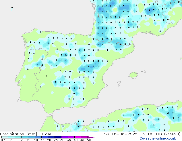This screenshot has width=182, height=141.
Task: Click the 'Precipitation [mm]' title text
Action: 19,134
